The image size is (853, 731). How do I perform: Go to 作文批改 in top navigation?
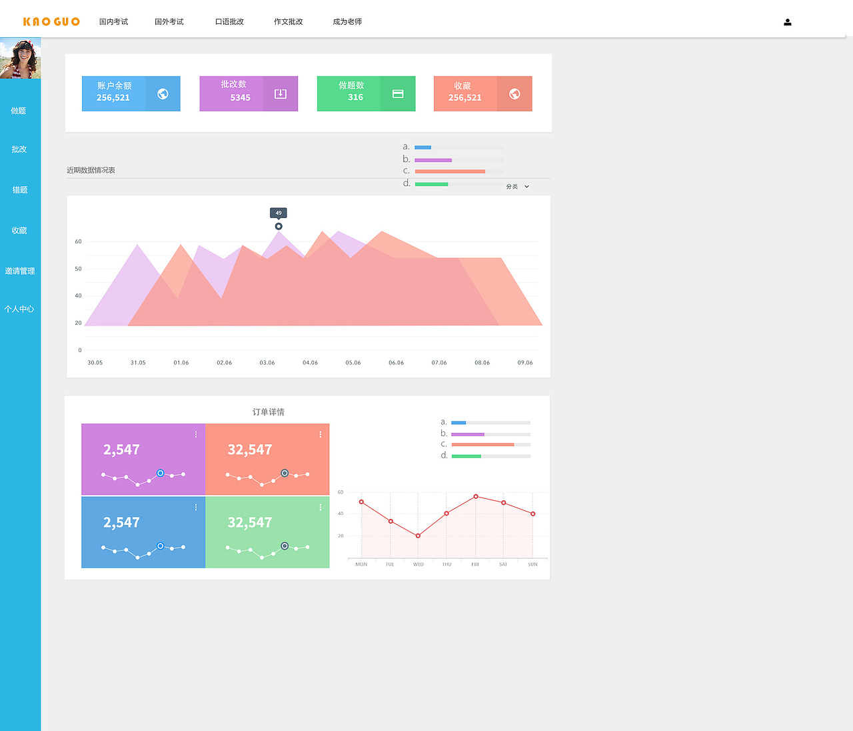click(x=289, y=22)
